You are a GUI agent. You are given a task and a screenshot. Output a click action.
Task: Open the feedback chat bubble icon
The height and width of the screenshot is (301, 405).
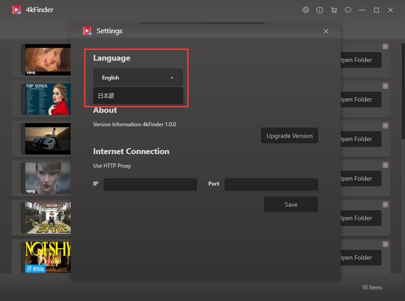[348, 10]
